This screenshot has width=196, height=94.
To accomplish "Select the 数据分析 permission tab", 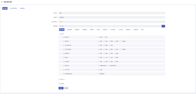I will [105, 30].
